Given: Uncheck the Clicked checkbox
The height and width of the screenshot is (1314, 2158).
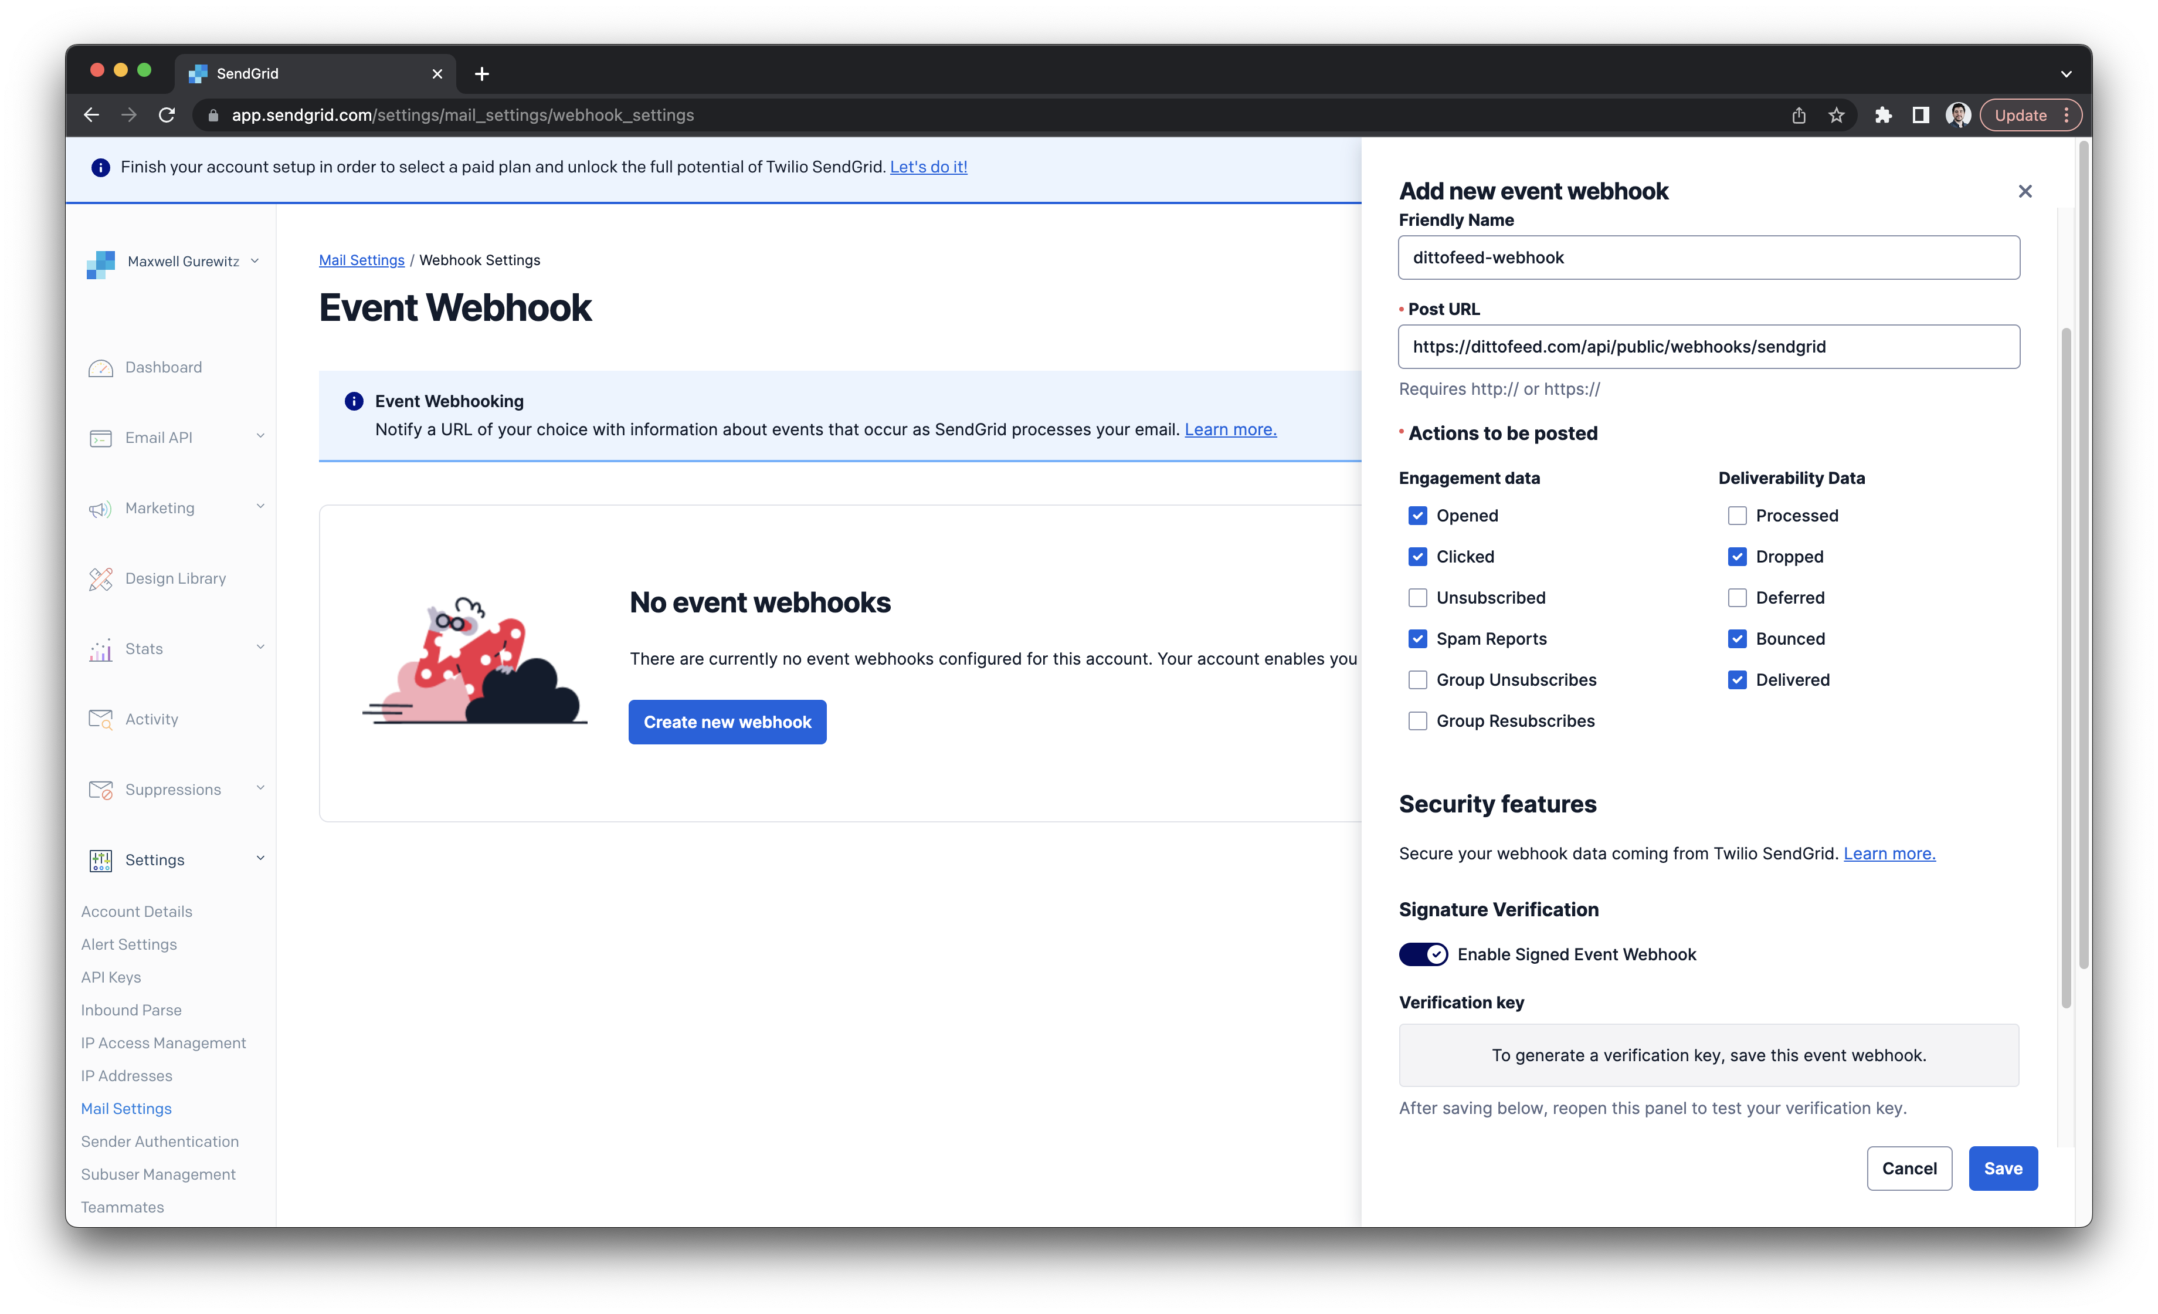Looking at the screenshot, I should (x=1418, y=557).
